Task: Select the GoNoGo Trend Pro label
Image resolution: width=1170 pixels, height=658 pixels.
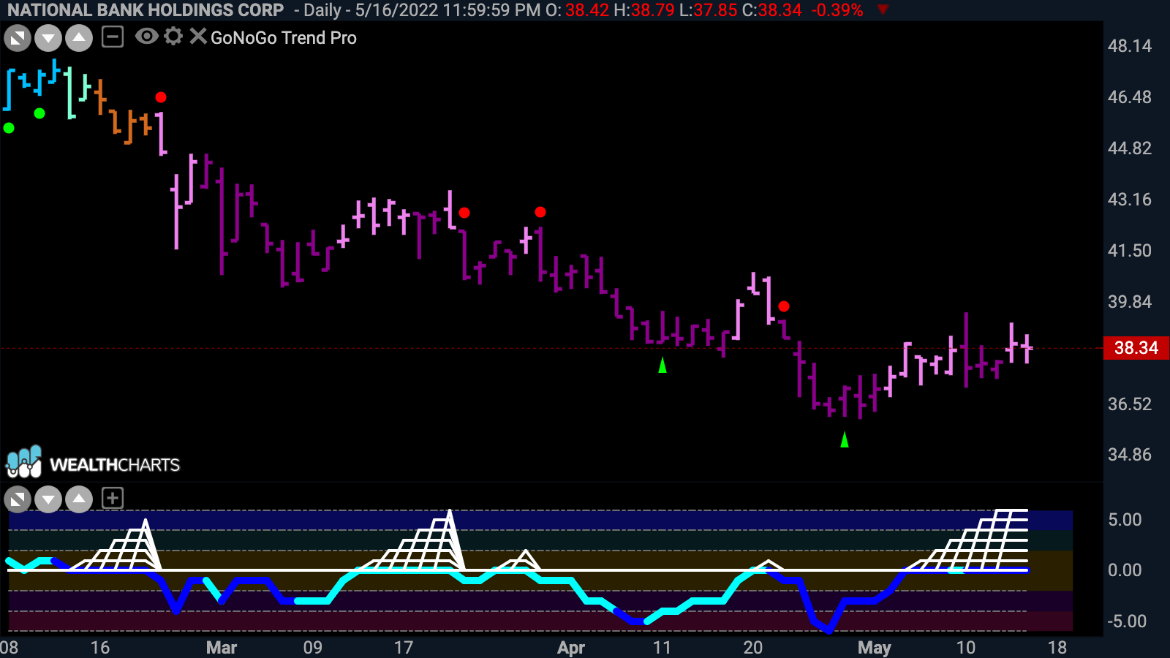Action: pyautogui.click(x=284, y=38)
